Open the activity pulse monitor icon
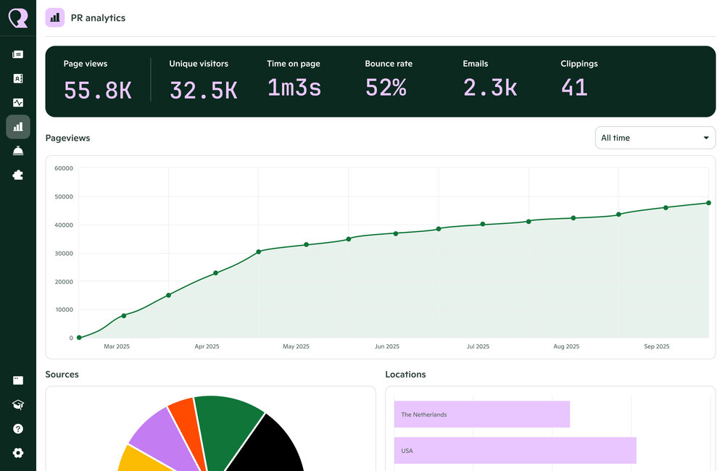 (18, 102)
